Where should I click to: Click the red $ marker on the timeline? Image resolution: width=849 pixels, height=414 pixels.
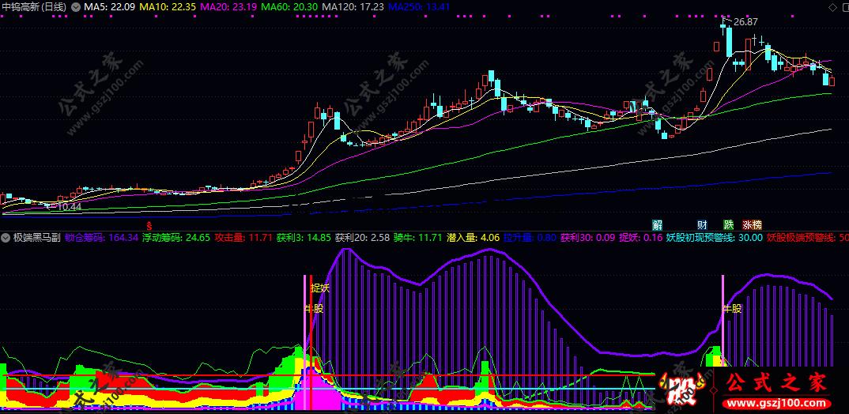tap(150, 224)
